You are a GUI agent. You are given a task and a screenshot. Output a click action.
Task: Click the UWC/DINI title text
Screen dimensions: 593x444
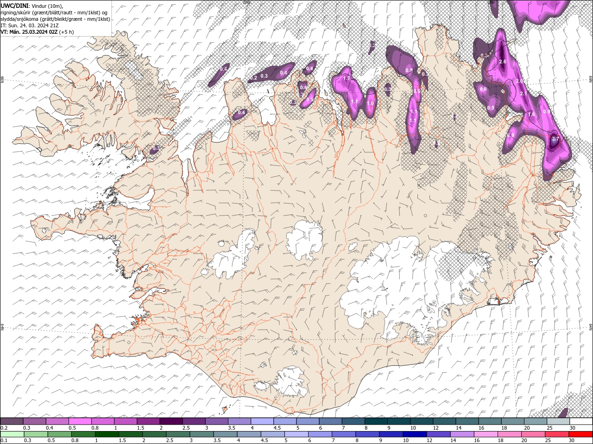click(14, 6)
